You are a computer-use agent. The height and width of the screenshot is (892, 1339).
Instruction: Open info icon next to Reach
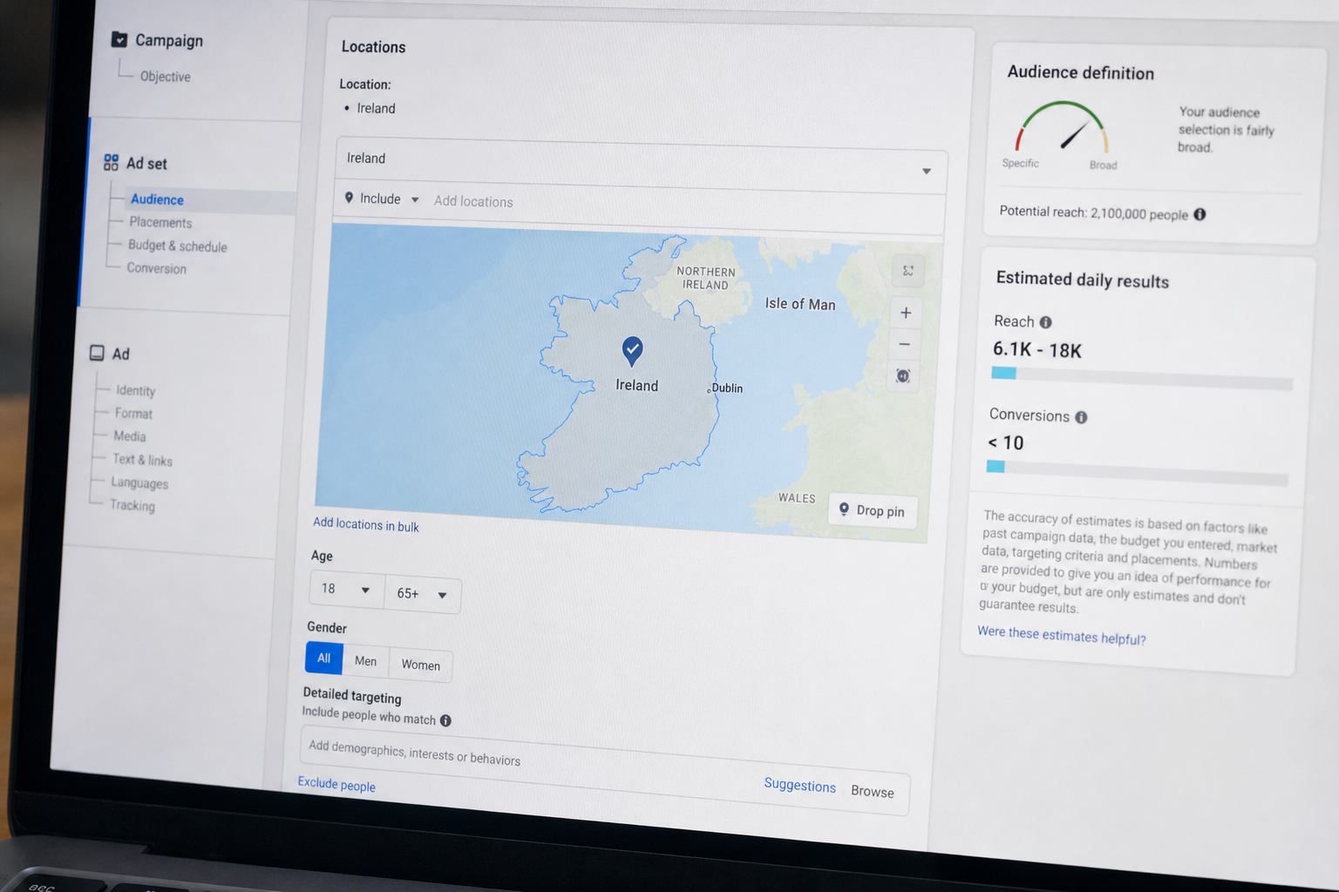pos(1045,322)
